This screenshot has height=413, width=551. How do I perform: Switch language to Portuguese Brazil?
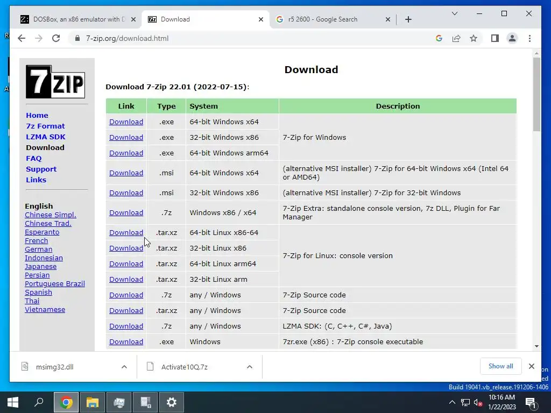tap(54, 284)
